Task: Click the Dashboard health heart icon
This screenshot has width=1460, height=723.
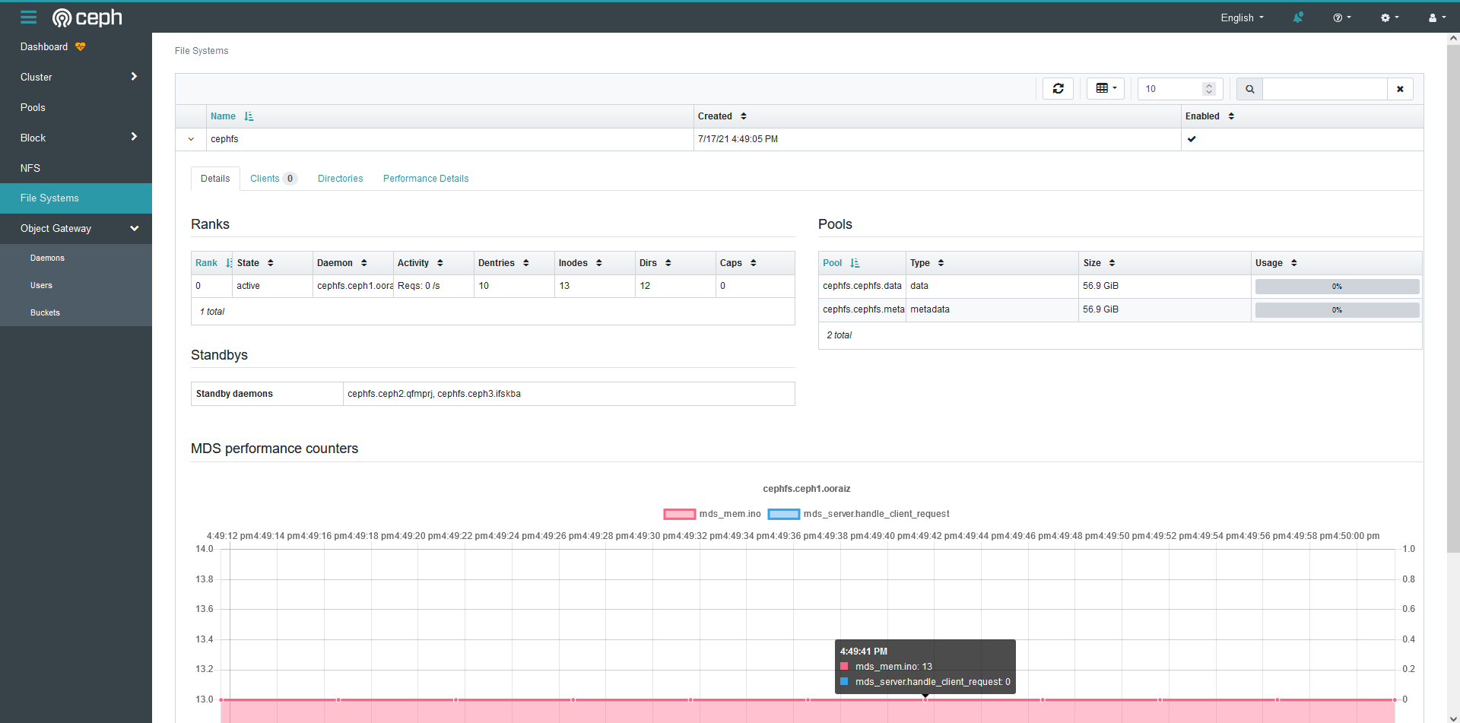Action: (x=81, y=47)
